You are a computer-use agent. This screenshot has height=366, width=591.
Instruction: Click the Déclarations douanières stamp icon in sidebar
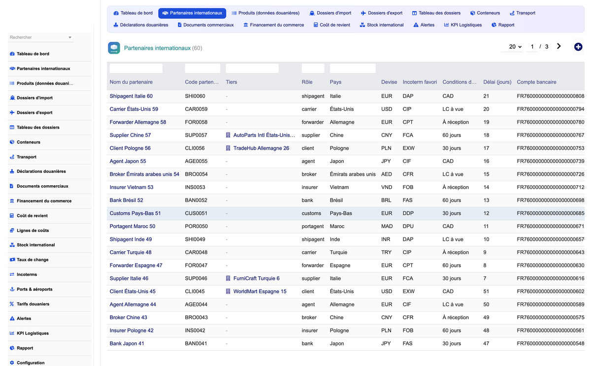(x=12, y=171)
